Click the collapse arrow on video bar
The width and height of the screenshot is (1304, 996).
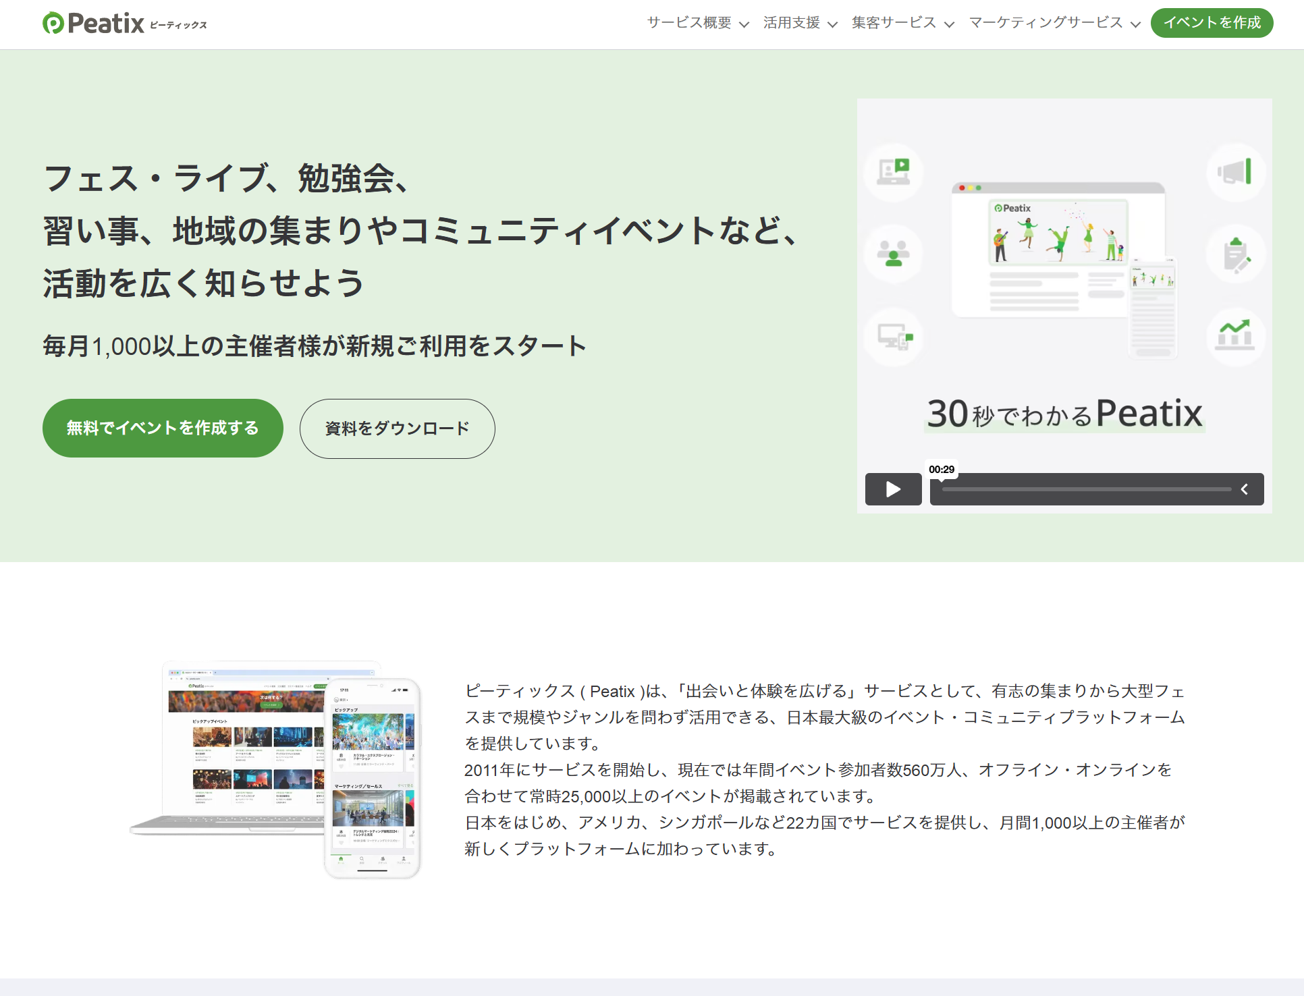[1245, 489]
